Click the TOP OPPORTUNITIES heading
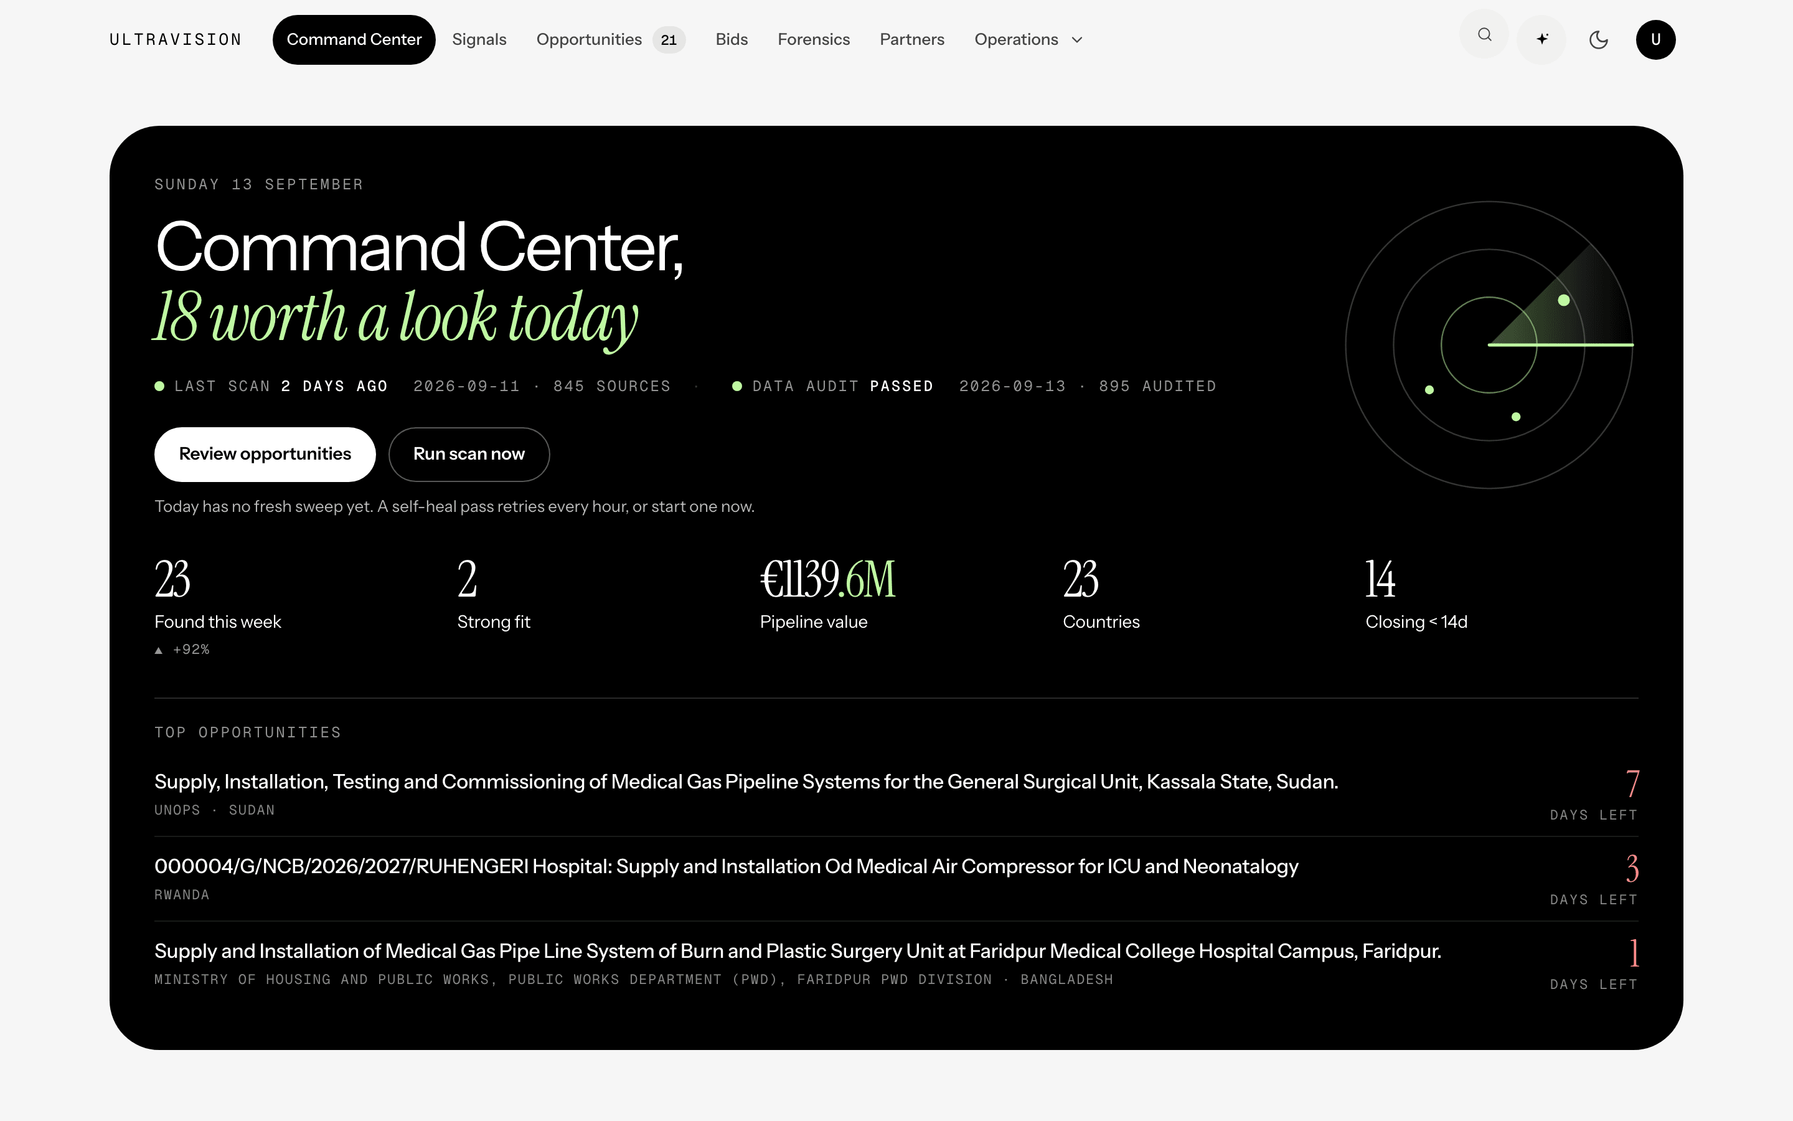 pos(247,732)
